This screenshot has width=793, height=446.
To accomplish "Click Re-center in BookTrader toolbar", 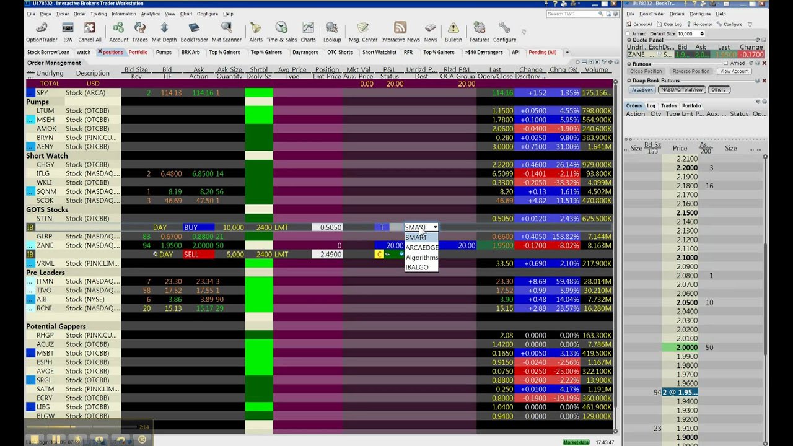I will tap(699, 24).
